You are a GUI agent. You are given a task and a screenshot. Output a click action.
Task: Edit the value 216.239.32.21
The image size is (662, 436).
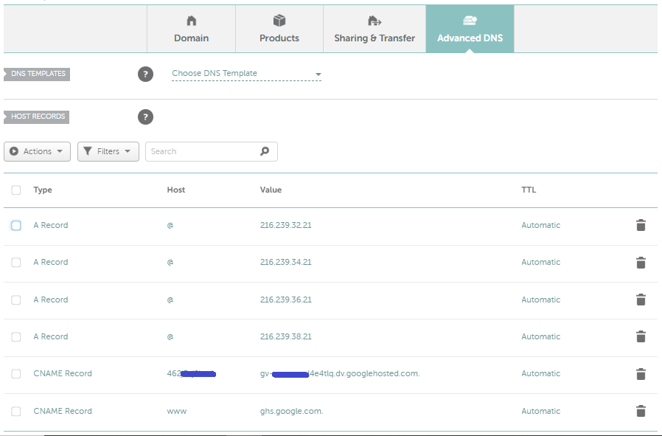coord(286,225)
